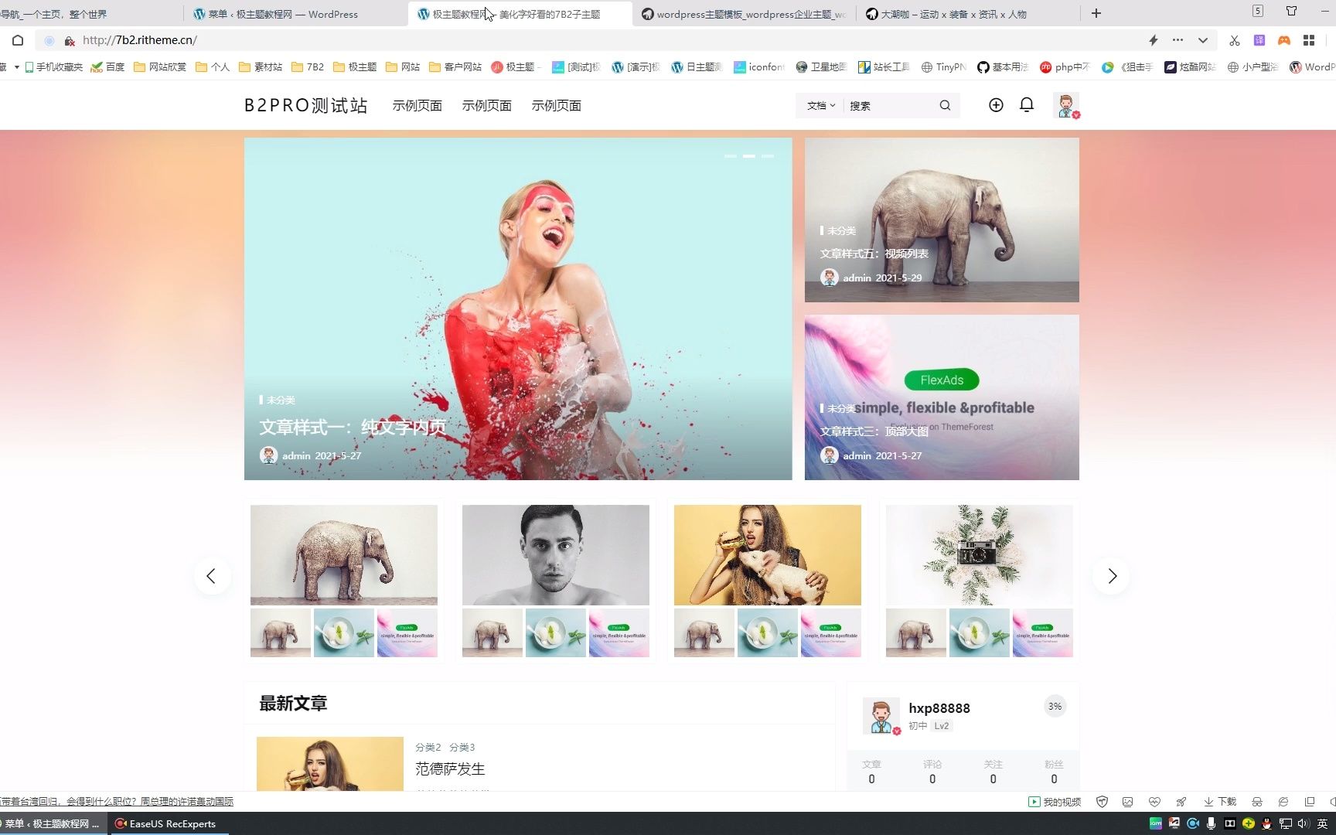Click the microphone tray icon
The width and height of the screenshot is (1336, 835).
pyautogui.click(x=1212, y=823)
